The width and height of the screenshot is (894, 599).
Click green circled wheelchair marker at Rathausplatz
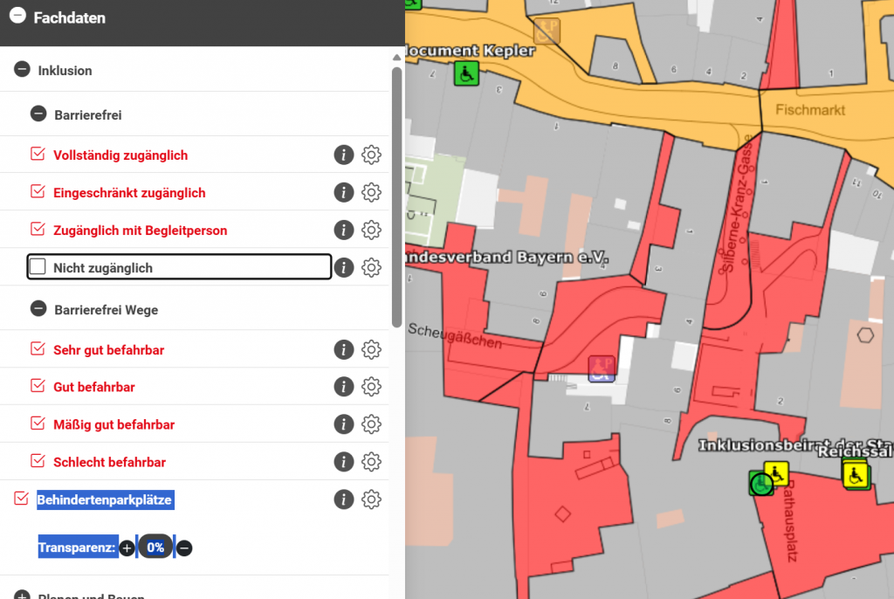coord(761,484)
